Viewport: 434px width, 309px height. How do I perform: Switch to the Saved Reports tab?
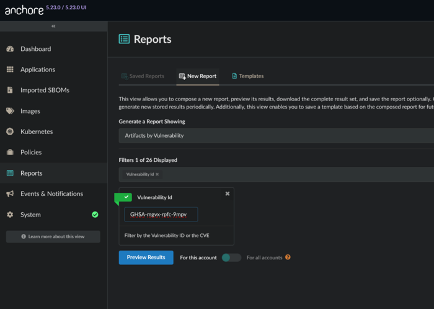(142, 76)
